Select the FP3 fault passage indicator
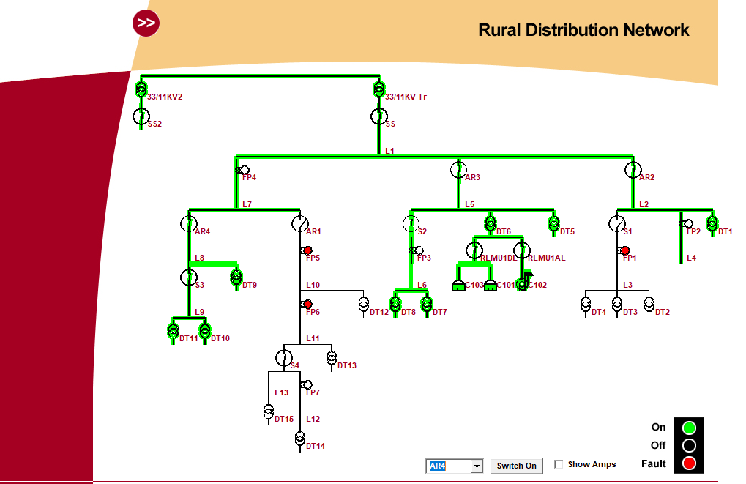Image resolution: width=746 pixels, height=484 pixels. click(x=417, y=250)
